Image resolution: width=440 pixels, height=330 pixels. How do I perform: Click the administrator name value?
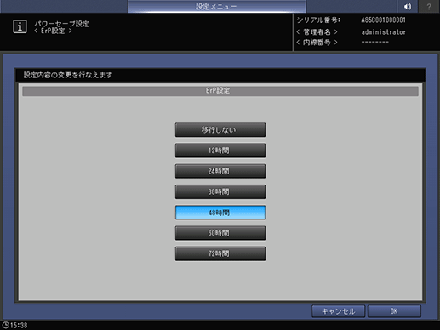point(384,32)
